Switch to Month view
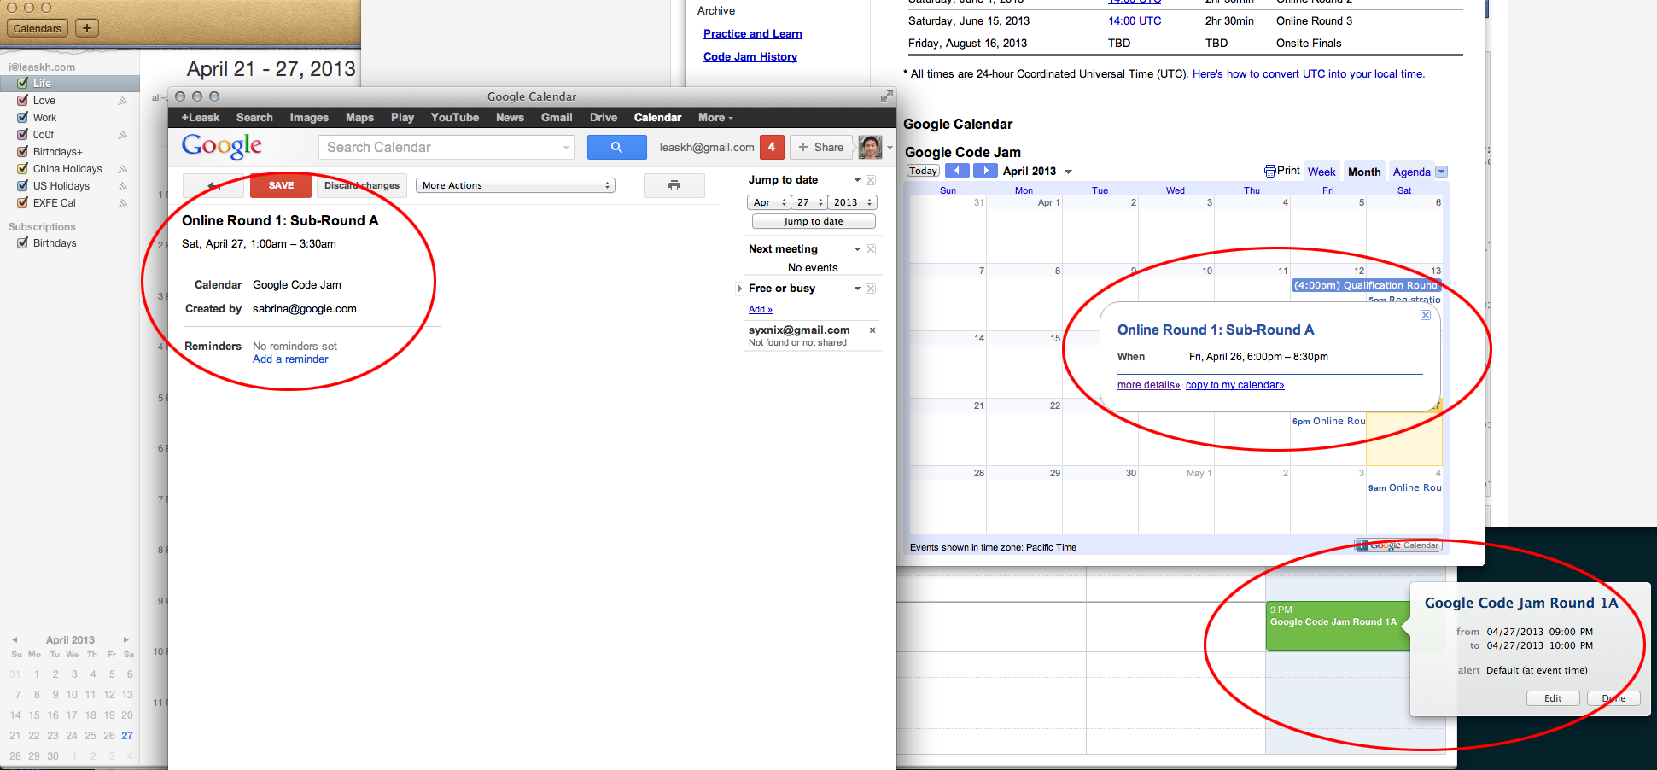Screen dimensions: 1657x770 pos(1364,172)
